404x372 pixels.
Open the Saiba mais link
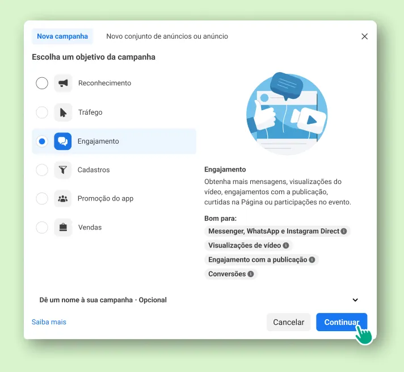tap(49, 322)
